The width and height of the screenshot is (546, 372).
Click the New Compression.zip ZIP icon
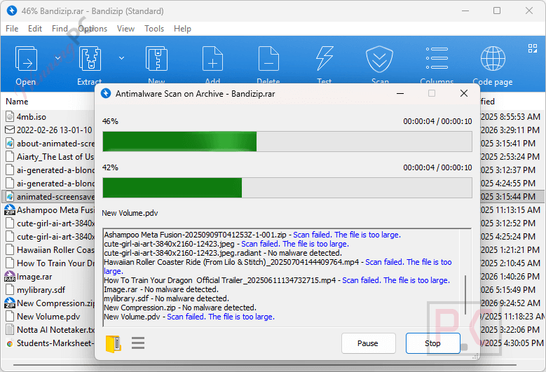pos(10,303)
